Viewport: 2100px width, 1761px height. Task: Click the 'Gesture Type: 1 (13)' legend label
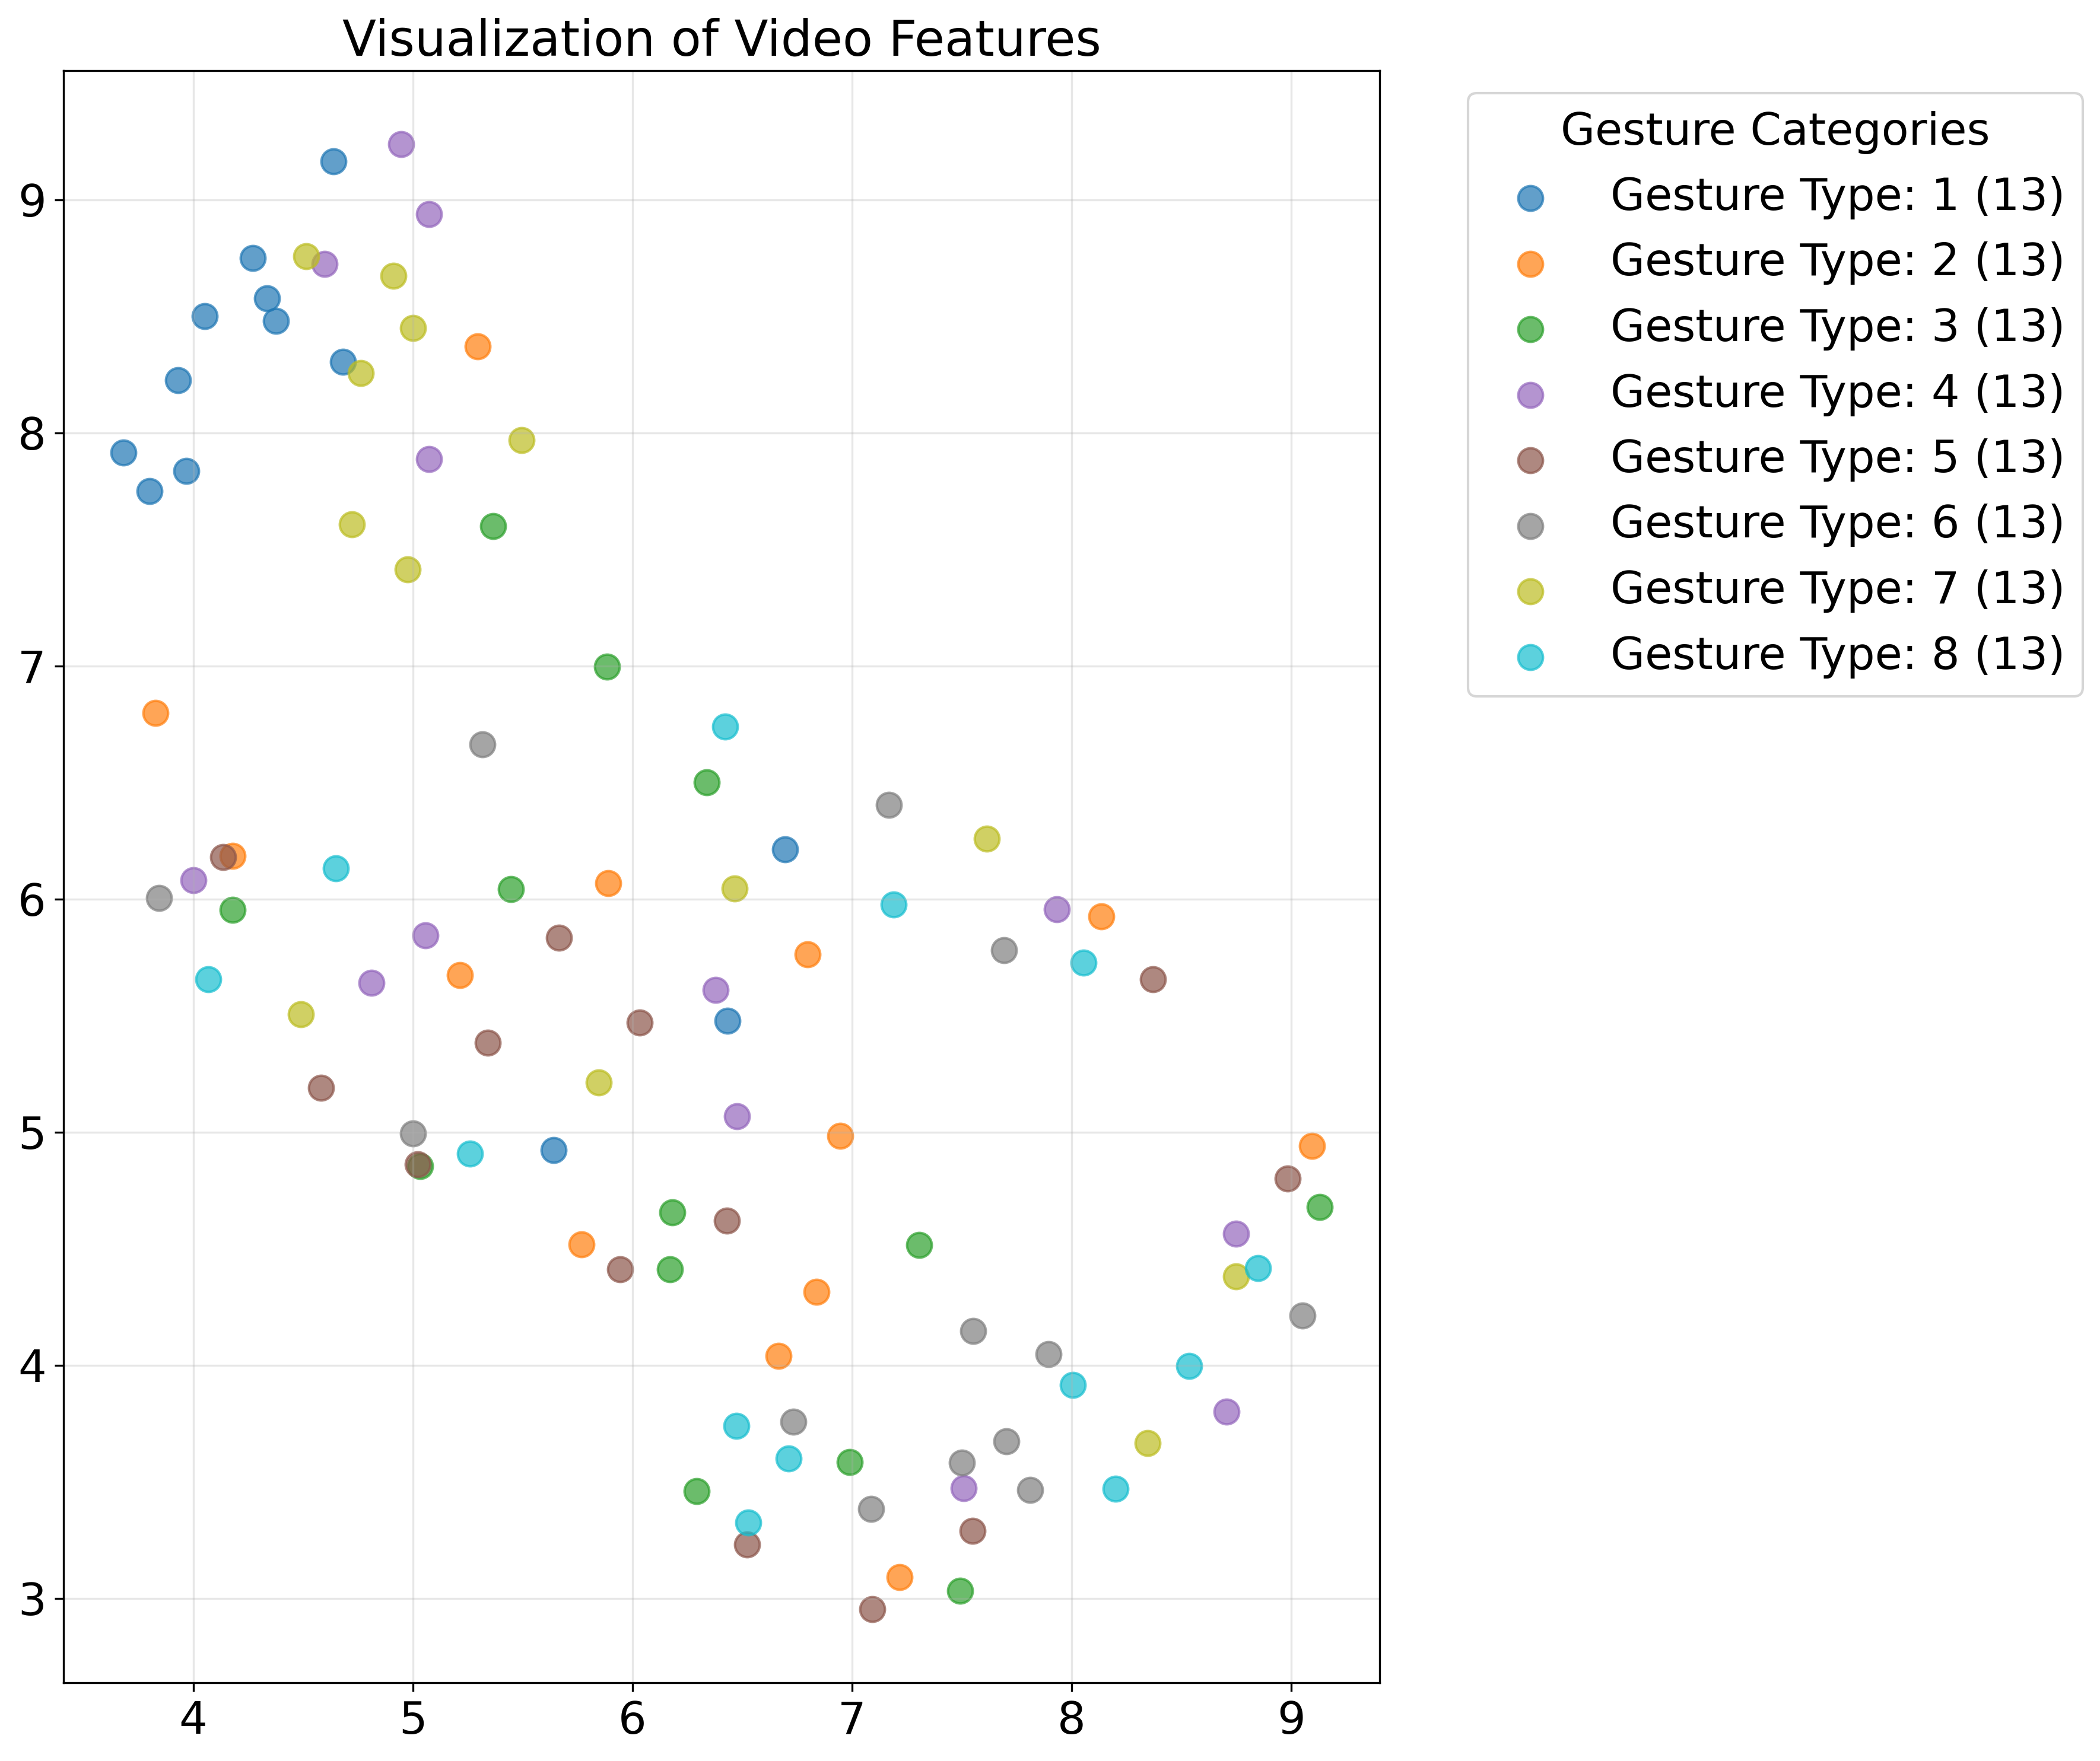tap(1836, 195)
